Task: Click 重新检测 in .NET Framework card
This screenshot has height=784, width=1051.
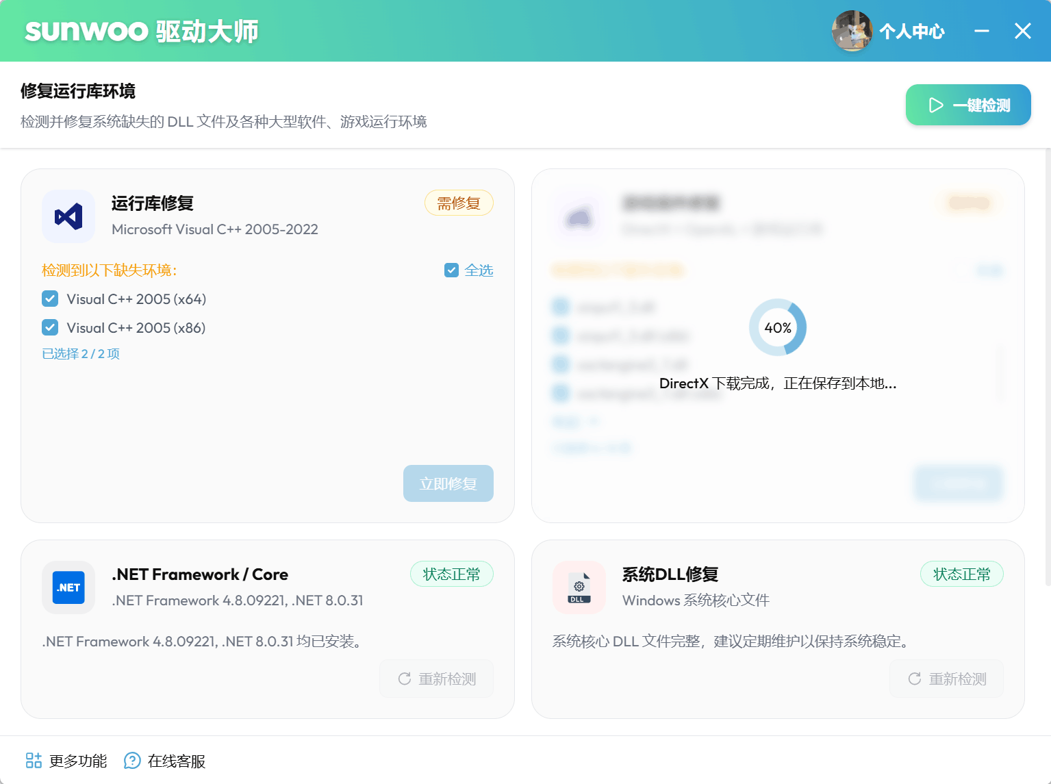Action: click(x=437, y=679)
